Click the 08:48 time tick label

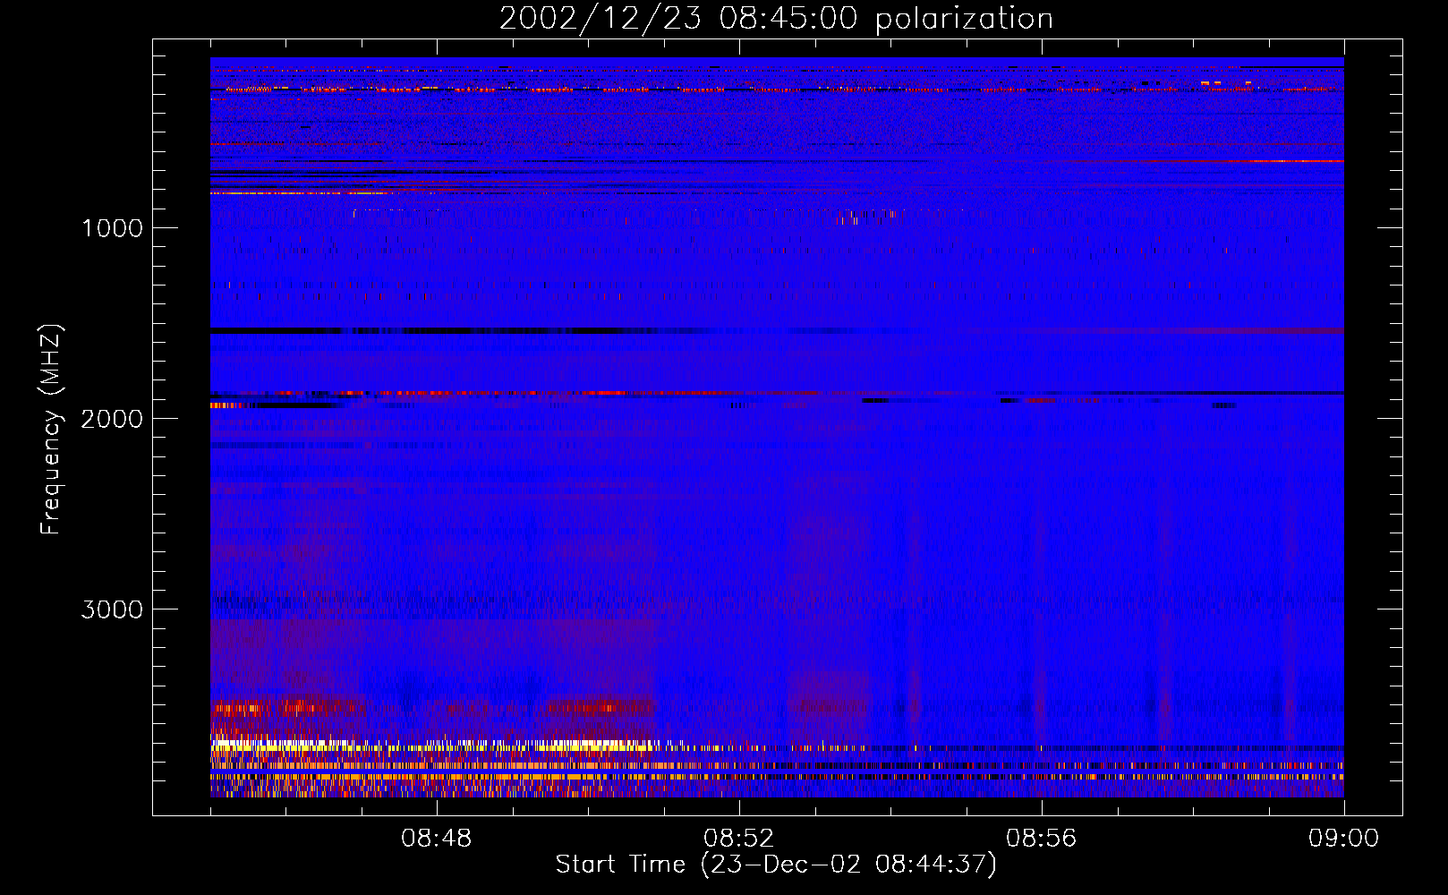(436, 839)
